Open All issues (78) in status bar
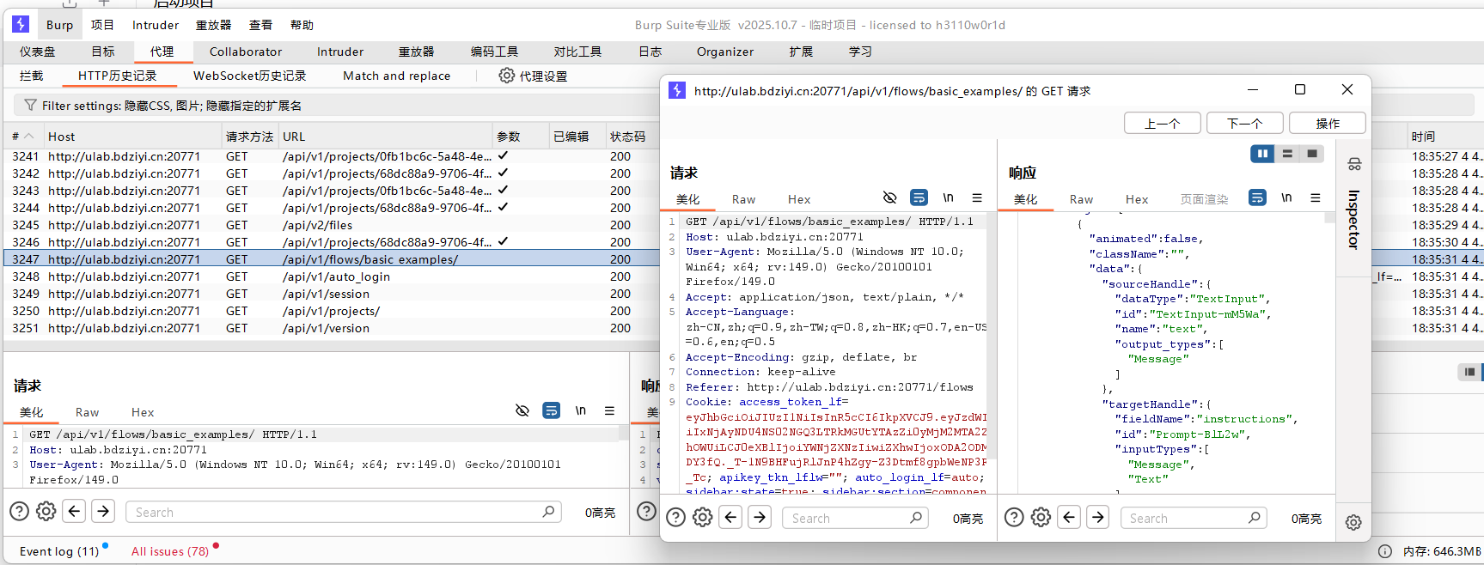This screenshot has height=565, width=1484. [170, 551]
